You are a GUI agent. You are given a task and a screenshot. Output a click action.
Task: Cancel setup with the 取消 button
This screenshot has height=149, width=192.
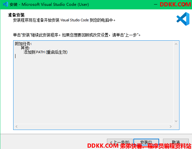point(176,142)
